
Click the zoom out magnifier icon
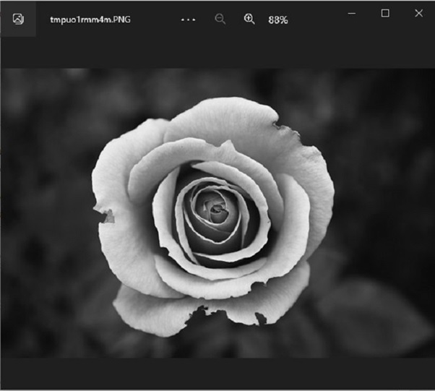pos(220,20)
